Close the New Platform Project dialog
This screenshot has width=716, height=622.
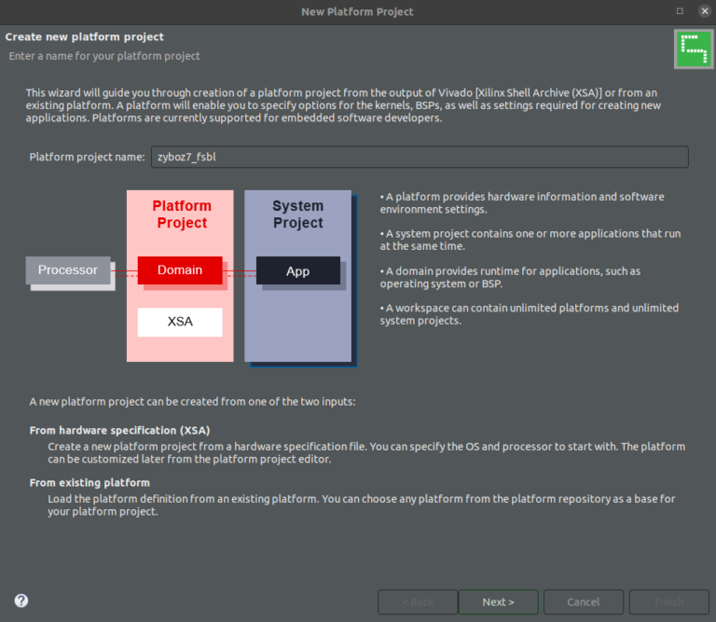[705, 11]
